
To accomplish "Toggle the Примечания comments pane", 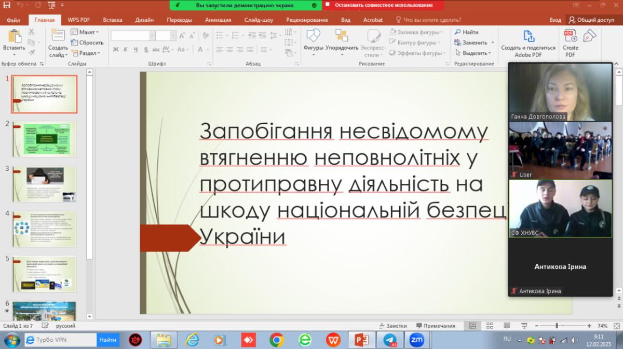I will pos(435,326).
